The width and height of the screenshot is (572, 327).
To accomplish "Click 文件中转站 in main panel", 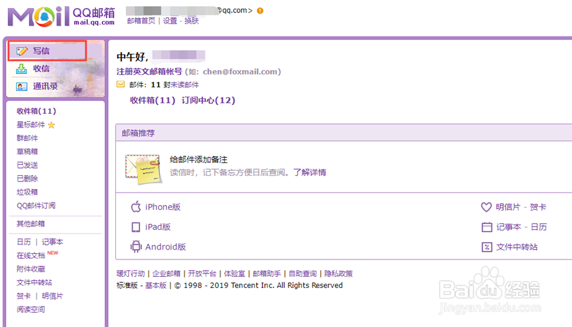I will click(x=517, y=247).
